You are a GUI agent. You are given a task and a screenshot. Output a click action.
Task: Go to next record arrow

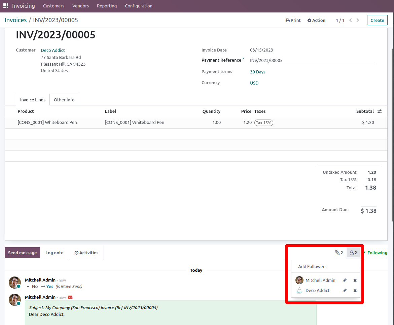point(358,20)
